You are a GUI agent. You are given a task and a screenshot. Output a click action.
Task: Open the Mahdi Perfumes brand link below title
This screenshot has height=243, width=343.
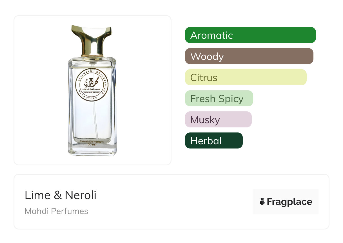coord(56,211)
